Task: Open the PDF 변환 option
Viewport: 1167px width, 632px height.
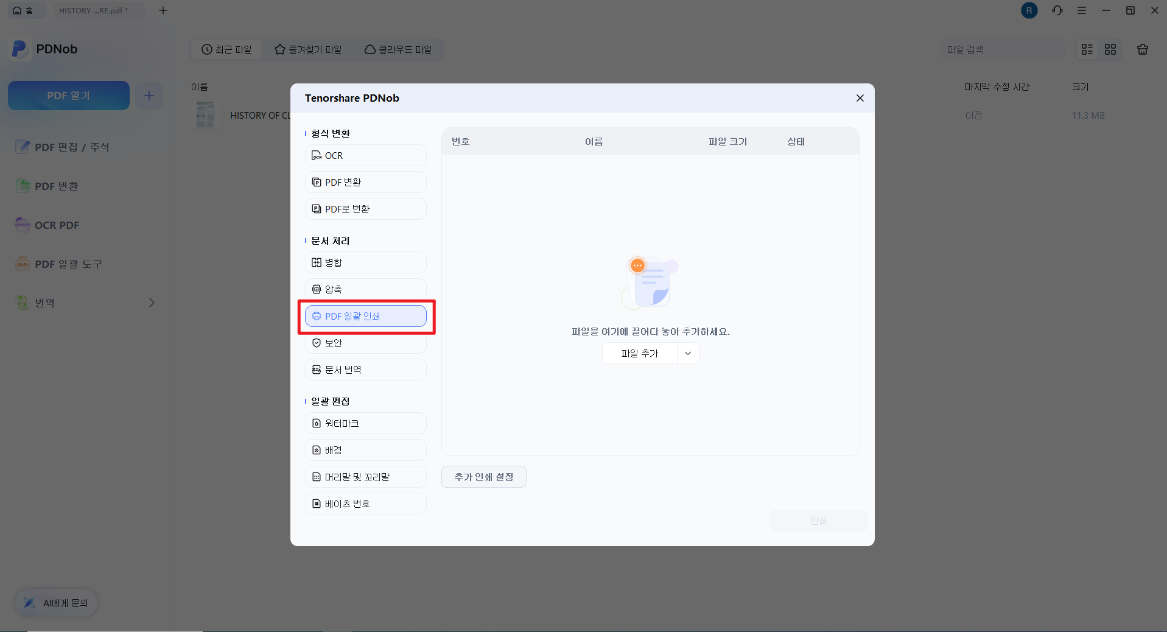Action: [365, 182]
